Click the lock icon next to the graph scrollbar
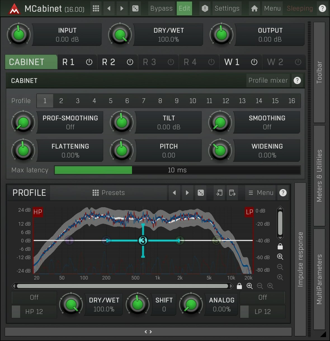 pyautogui.click(x=239, y=286)
